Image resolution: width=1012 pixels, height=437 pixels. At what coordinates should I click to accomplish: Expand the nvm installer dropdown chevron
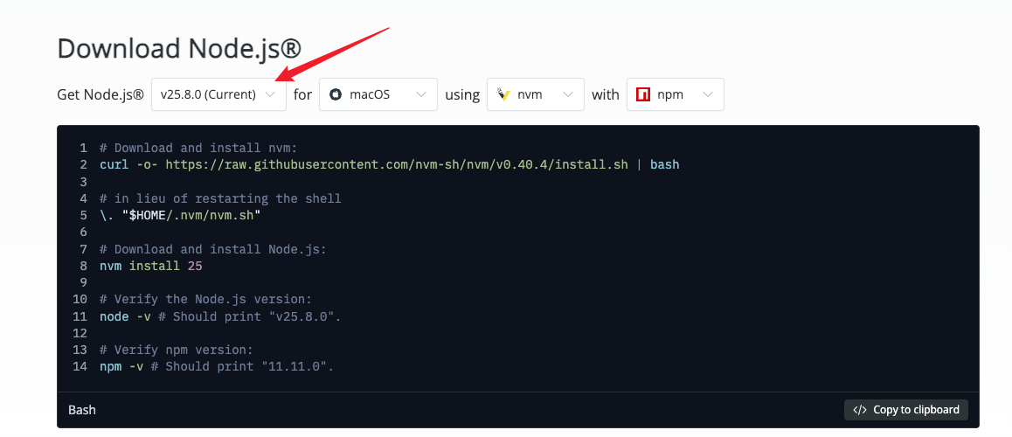(x=568, y=94)
